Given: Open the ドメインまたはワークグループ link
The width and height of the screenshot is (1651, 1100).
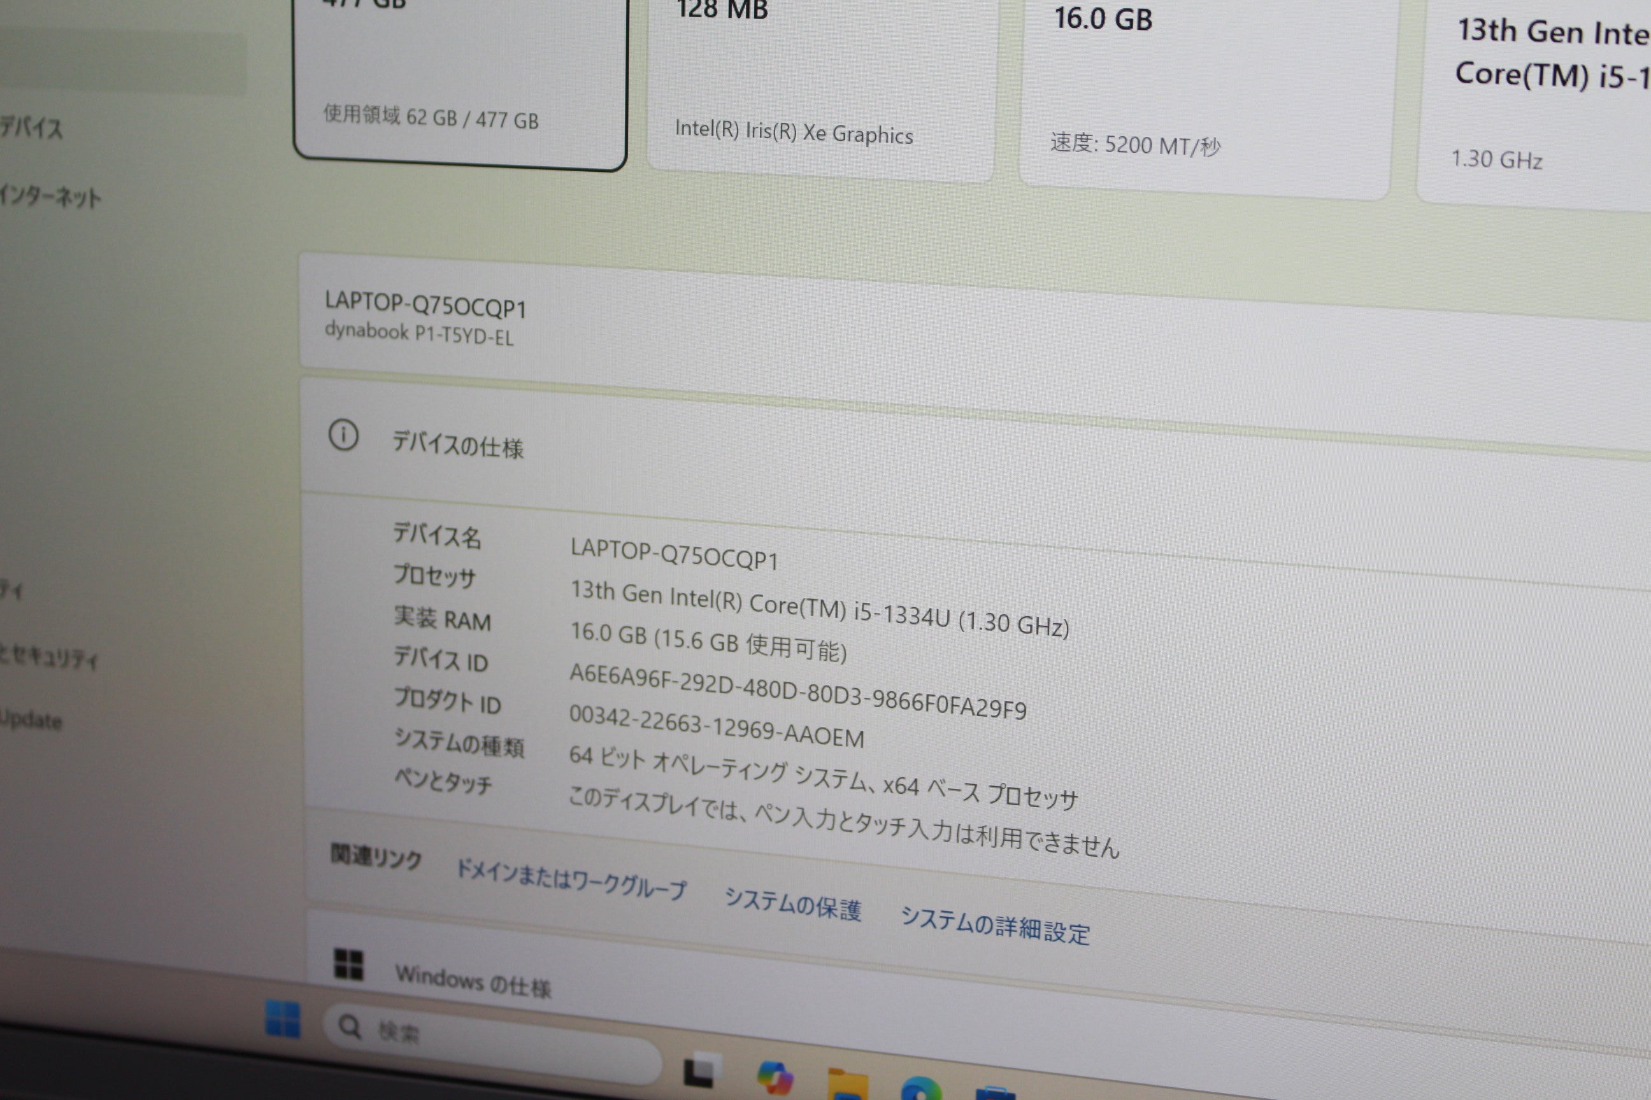Looking at the screenshot, I should (571, 880).
